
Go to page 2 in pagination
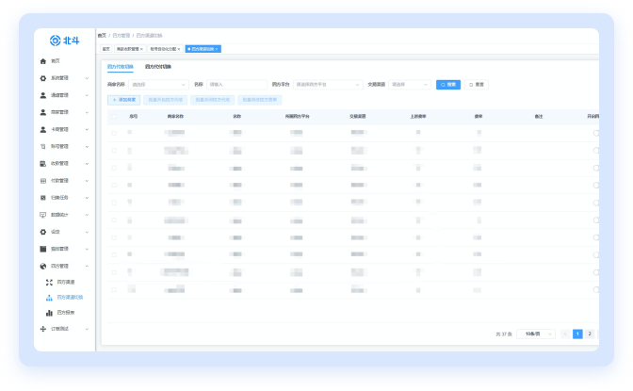tap(591, 334)
